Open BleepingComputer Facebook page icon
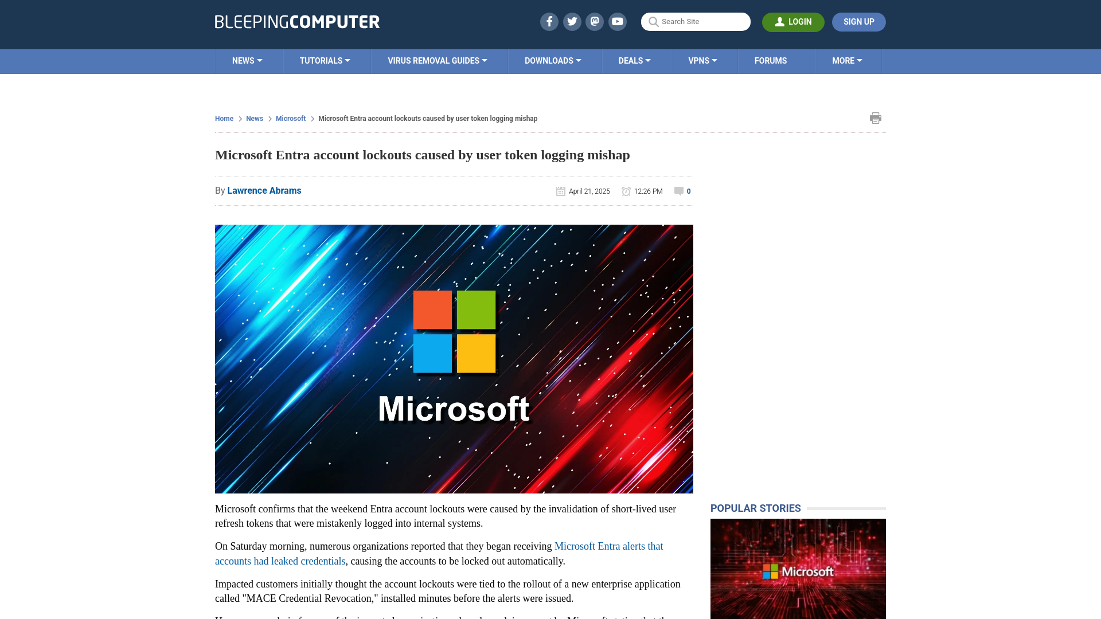The image size is (1101, 619). (x=549, y=22)
